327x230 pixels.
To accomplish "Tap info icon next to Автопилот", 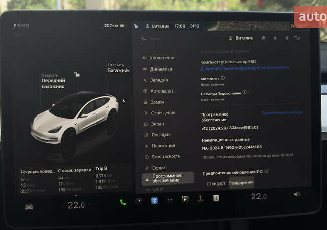I will click(223, 78).
